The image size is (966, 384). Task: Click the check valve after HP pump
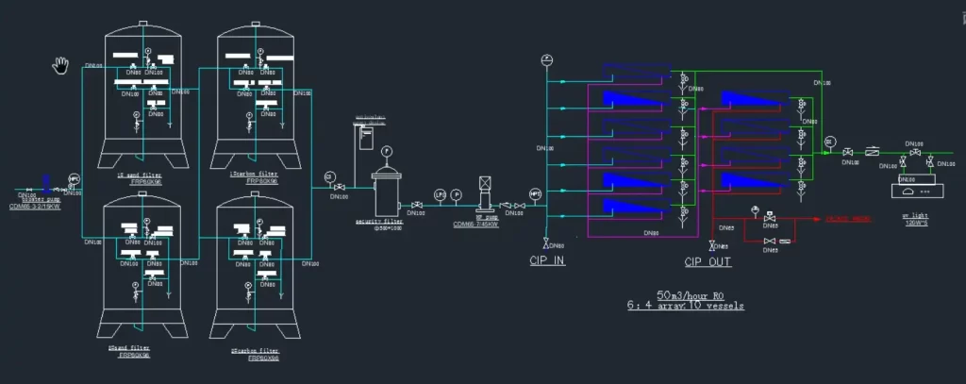click(x=506, y=206)
